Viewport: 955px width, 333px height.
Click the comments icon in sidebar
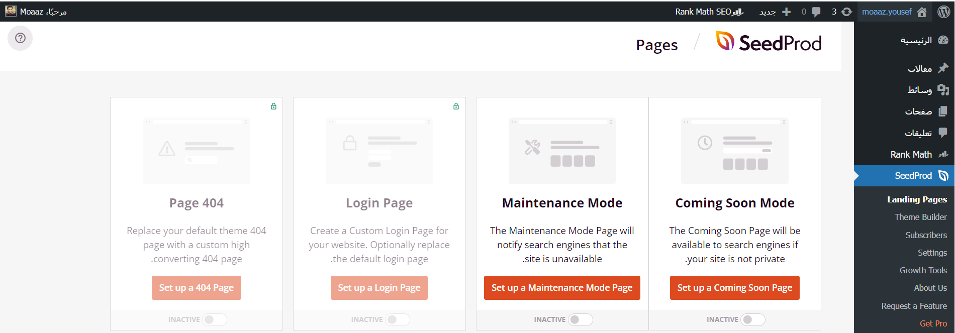[943, 133]
